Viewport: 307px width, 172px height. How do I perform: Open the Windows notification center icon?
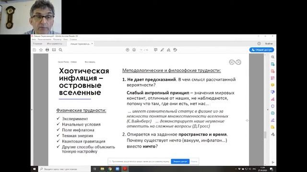272,169
